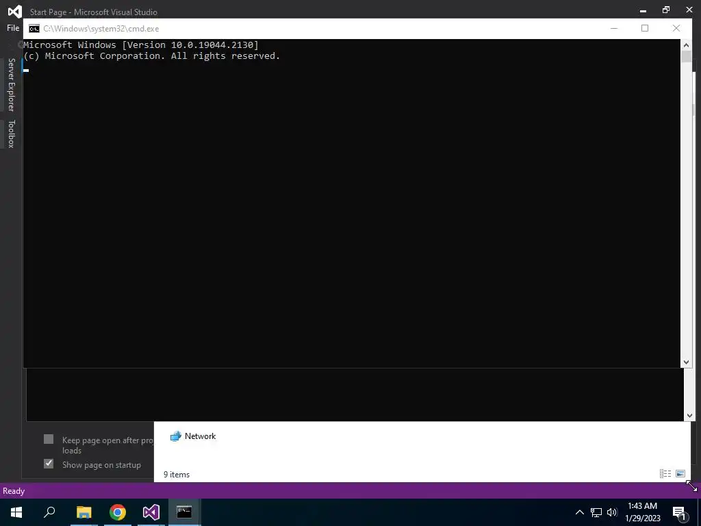The height and width of the screenshot is (526, 701).
Task: Click the Command Prompt taskbar icon
Action: [184, 512]
